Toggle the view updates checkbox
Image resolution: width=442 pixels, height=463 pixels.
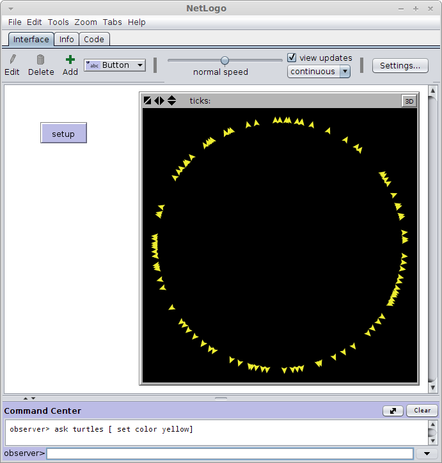[292, 58]
